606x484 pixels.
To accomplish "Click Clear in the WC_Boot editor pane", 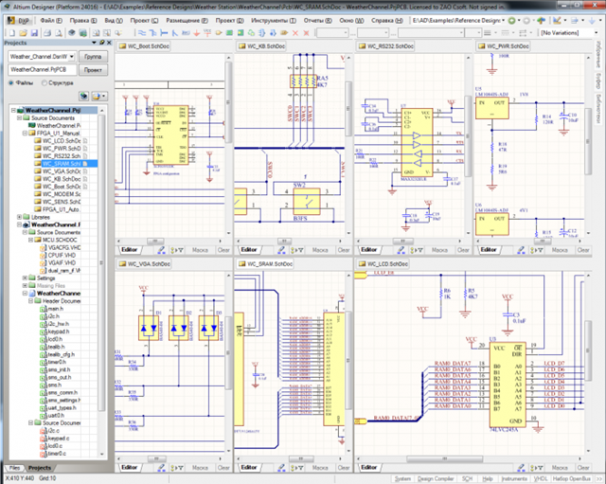I will tap(223, 250).
